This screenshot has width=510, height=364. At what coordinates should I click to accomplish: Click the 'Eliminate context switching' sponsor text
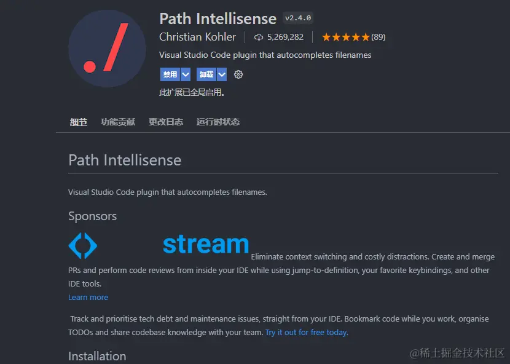point(281,270)
